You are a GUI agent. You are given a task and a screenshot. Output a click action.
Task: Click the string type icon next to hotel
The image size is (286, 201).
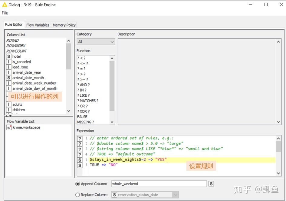8,56
